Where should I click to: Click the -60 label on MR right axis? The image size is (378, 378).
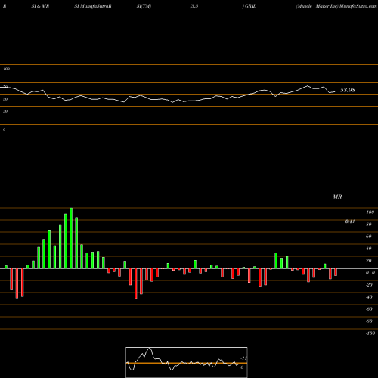369,309
